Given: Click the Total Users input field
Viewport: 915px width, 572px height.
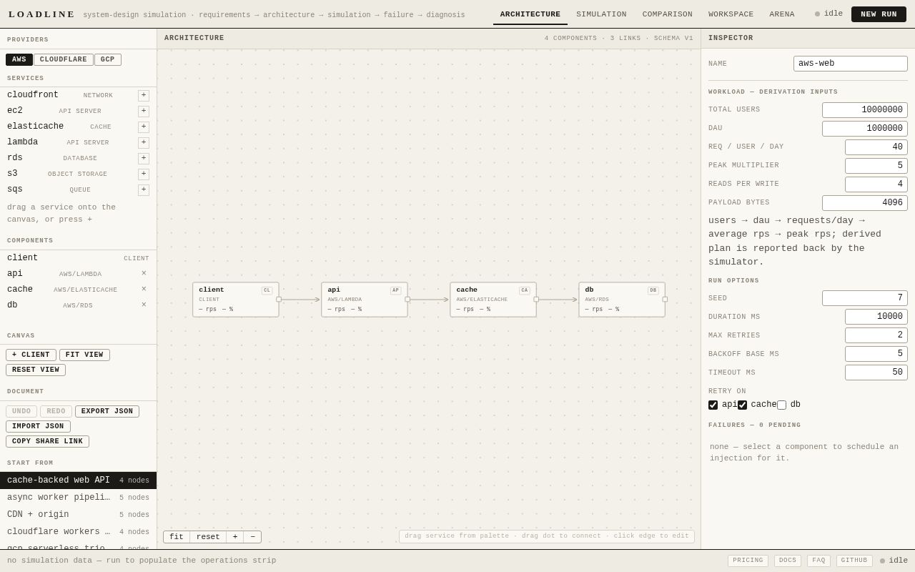Looking at the screenshot, I should (x=865, y=110).
